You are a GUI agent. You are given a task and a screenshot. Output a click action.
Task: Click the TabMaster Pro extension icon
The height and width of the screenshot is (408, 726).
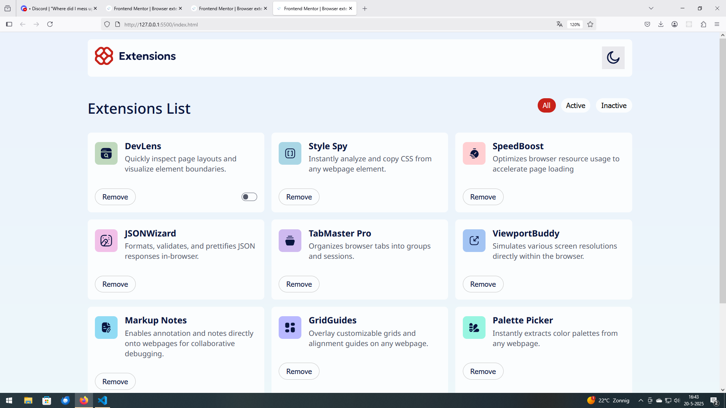coord(290,241)
